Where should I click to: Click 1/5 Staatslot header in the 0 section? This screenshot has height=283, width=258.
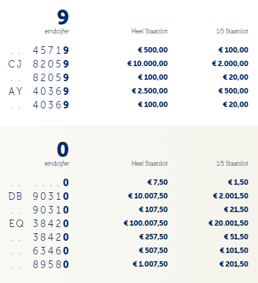(232, 164)
